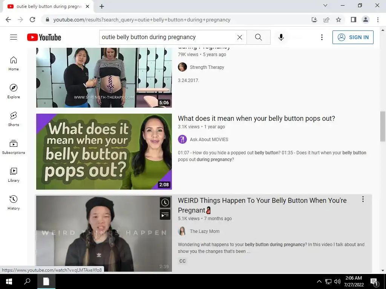Screen dimensions: 386x289
Task: Go to the YouTube logo home link
Action: tap(44, 37)
